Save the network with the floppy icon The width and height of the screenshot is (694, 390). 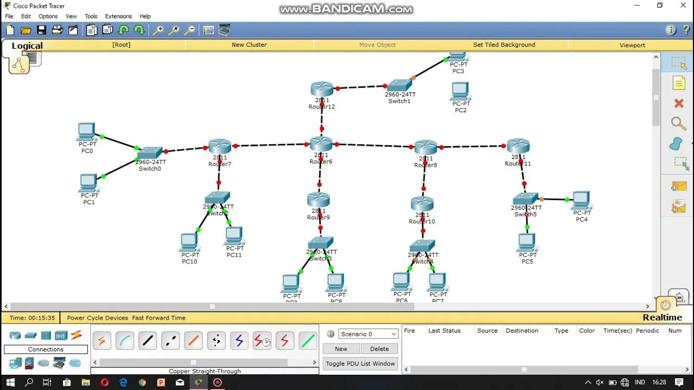point(41,30)
